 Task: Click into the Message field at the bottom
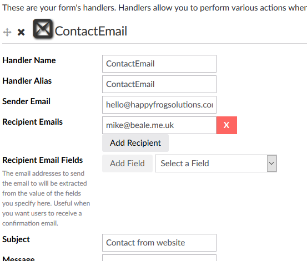coord(159,258)
